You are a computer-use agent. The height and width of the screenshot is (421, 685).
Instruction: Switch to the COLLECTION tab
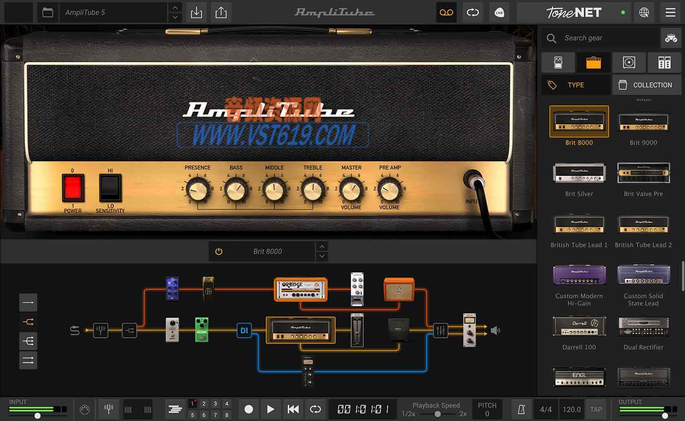[646, 85]
